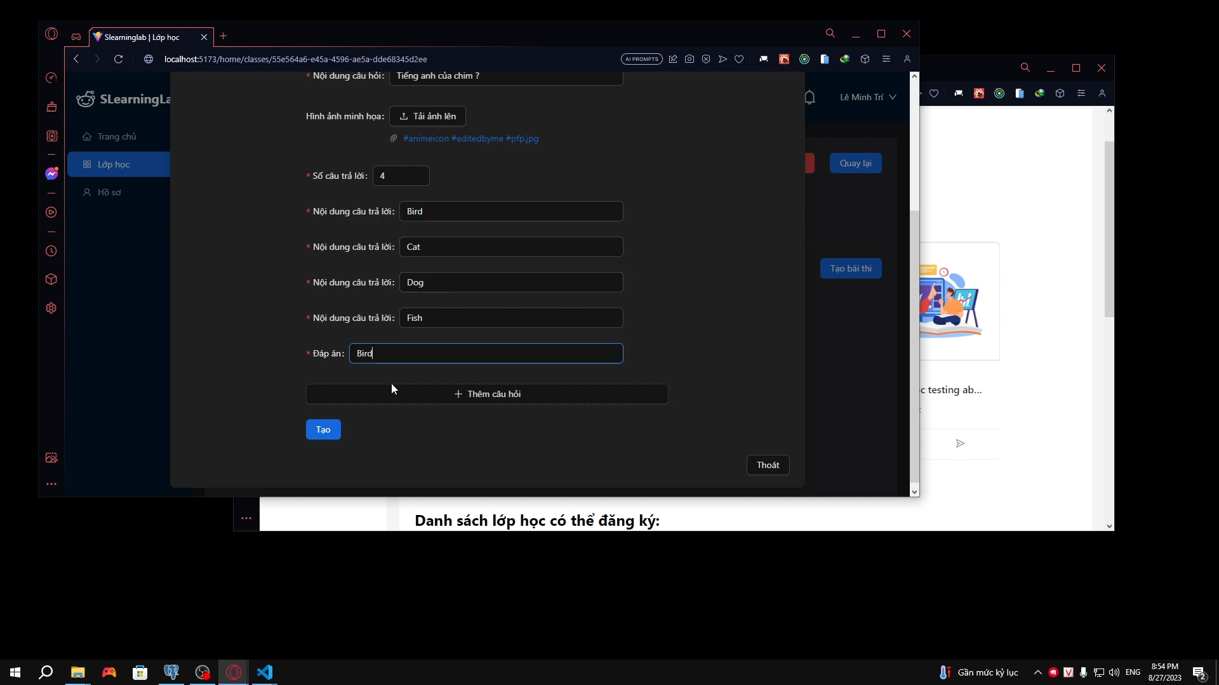Toggle the ad blocker shield icon
Viewport: 1219px width, 685px height.
coord(707,59)
